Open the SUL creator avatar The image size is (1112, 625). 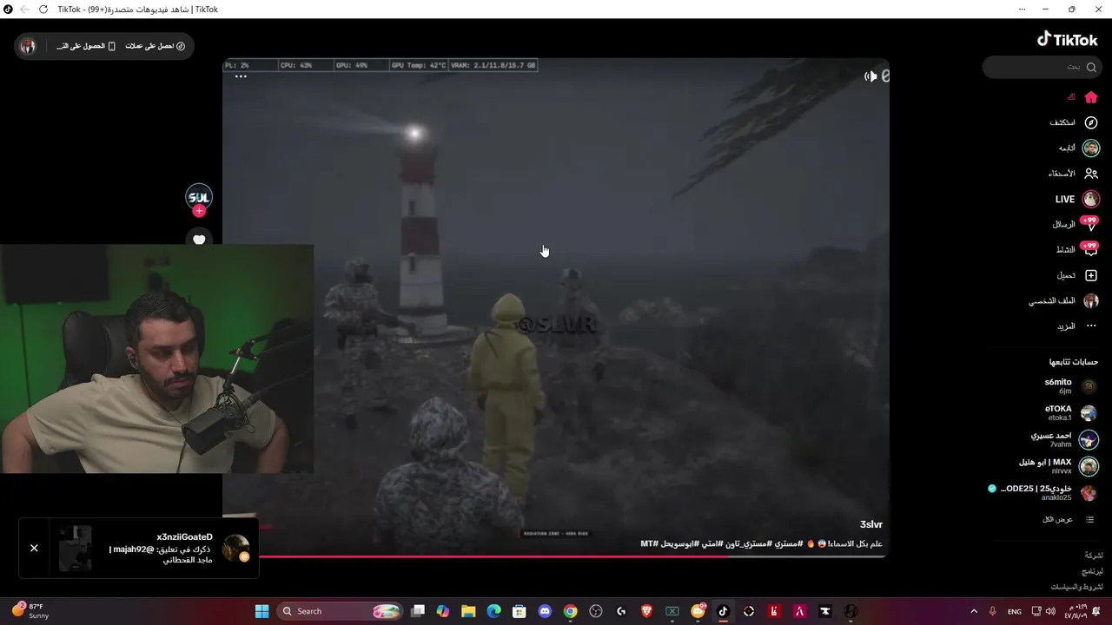[199, 196]
